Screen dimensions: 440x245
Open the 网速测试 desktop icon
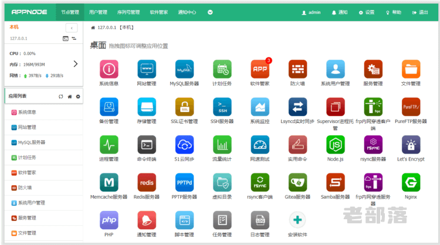260,145
